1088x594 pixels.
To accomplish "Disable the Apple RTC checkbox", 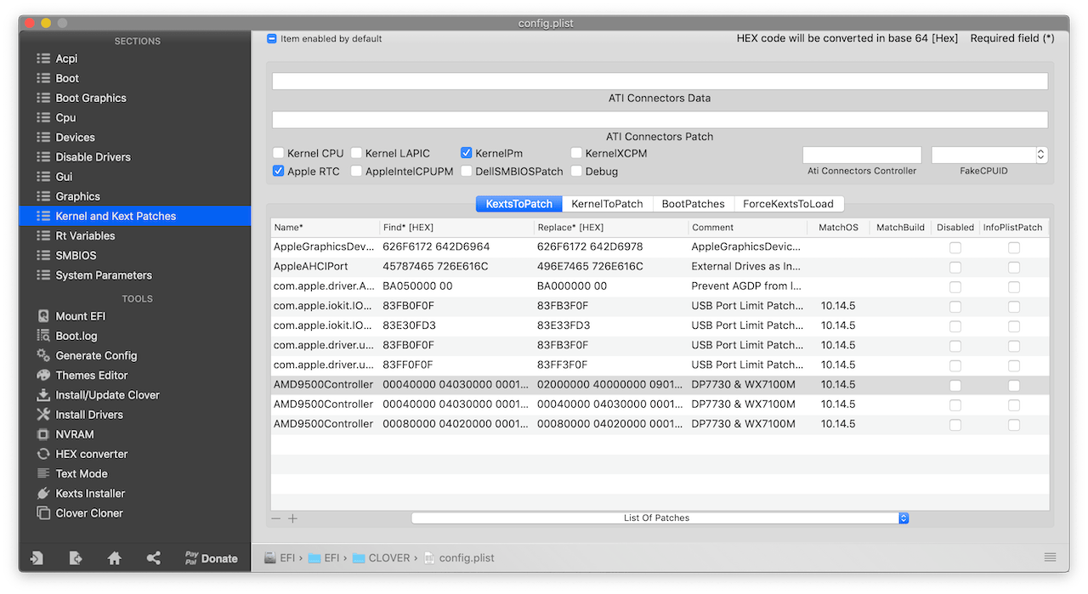I will click(278, 171).
